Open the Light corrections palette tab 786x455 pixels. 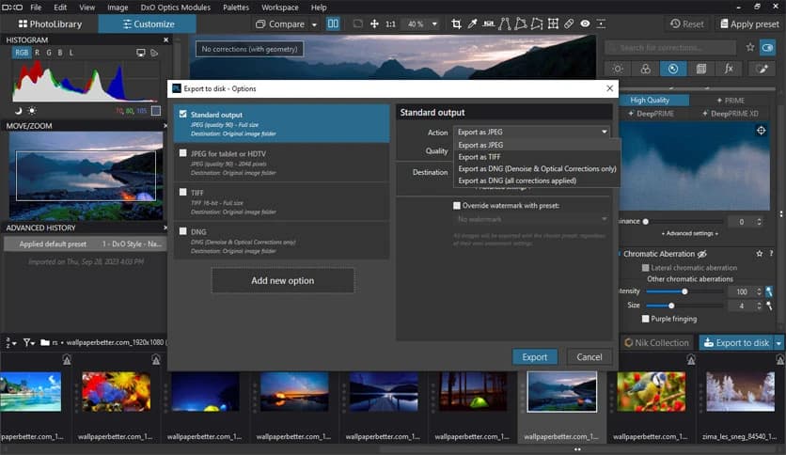coord(618,69)
